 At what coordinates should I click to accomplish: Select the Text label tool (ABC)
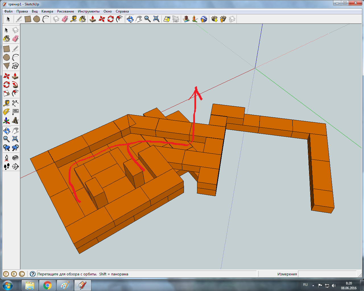pyautogui.click(x=15, y=112)
